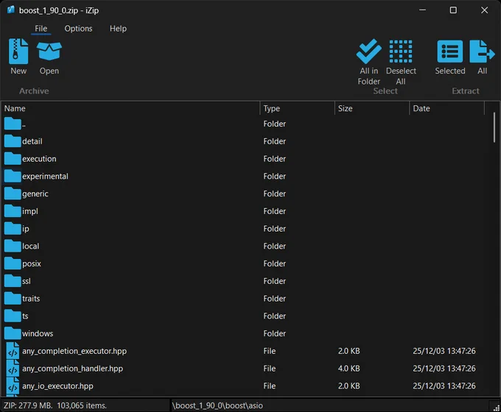Click the ts folder icon
Viewport: 501px width, 412px height.
(13, 316)
